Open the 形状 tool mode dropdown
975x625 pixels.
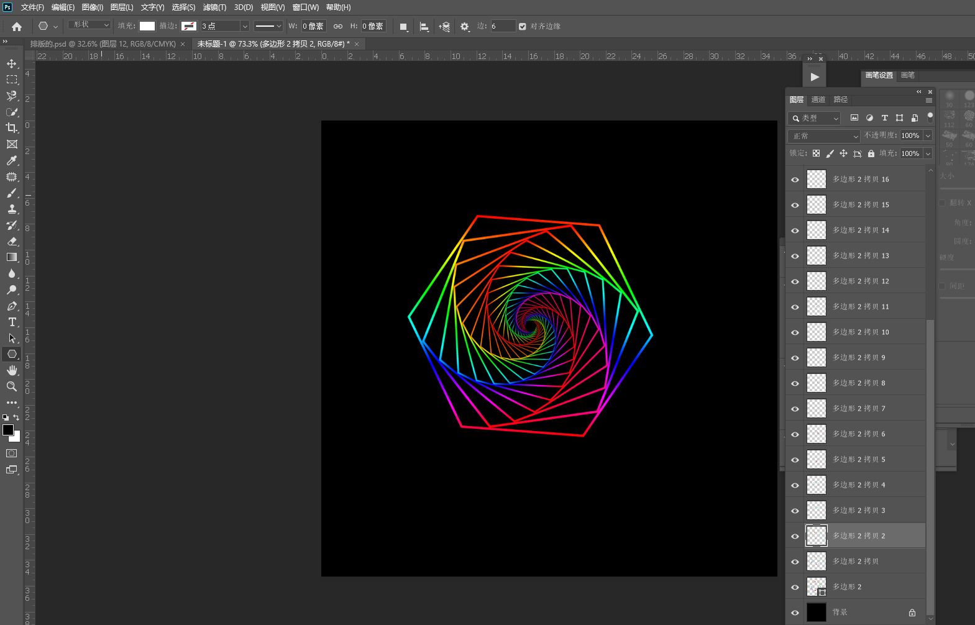[x=89, y=25]
